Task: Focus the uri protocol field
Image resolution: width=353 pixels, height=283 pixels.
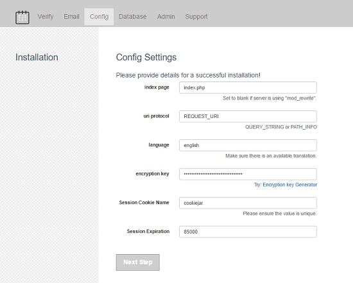Action: point(248,116)
